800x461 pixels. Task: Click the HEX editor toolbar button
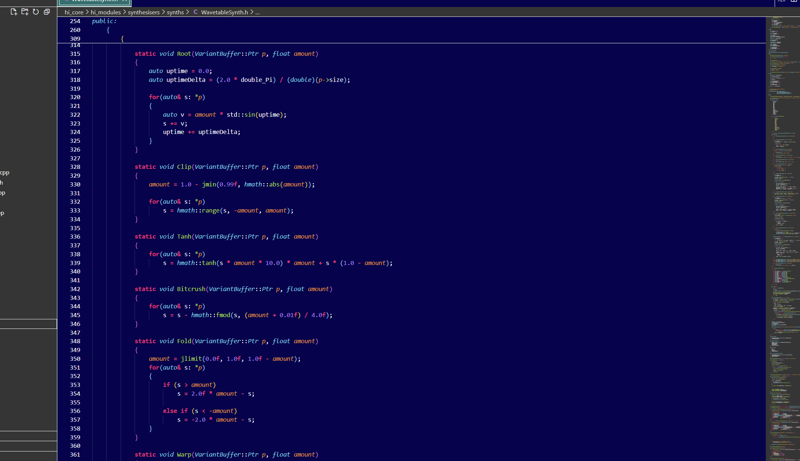pos(781,1)
